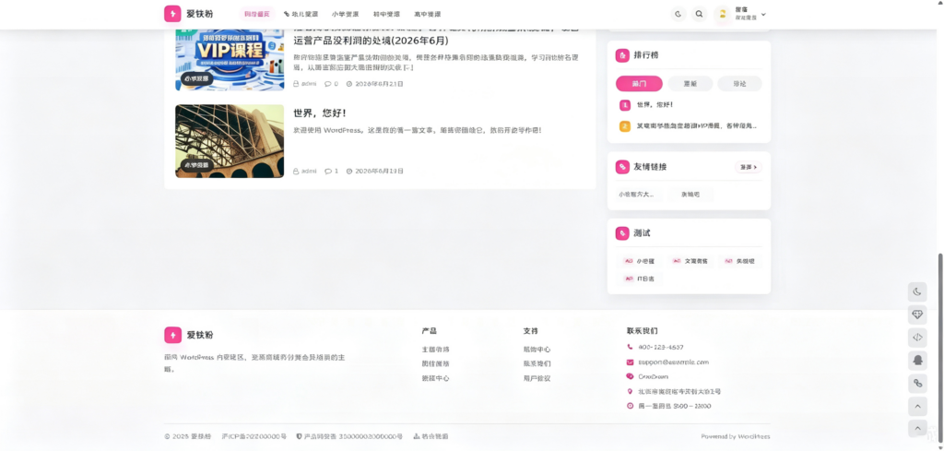Click the bottom back-to-top arrow button
This screenshot has width=944, height=451.
pos(917,428)
